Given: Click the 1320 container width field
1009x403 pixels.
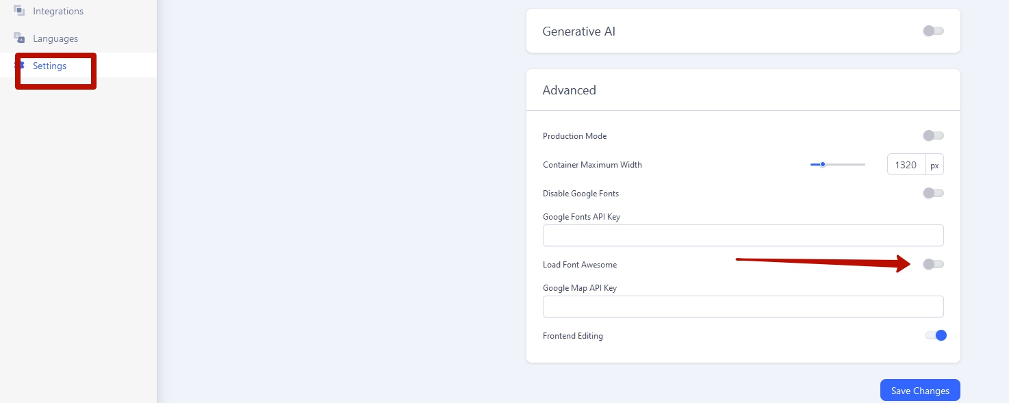Looking at the screenshot, I should (906, 165).
